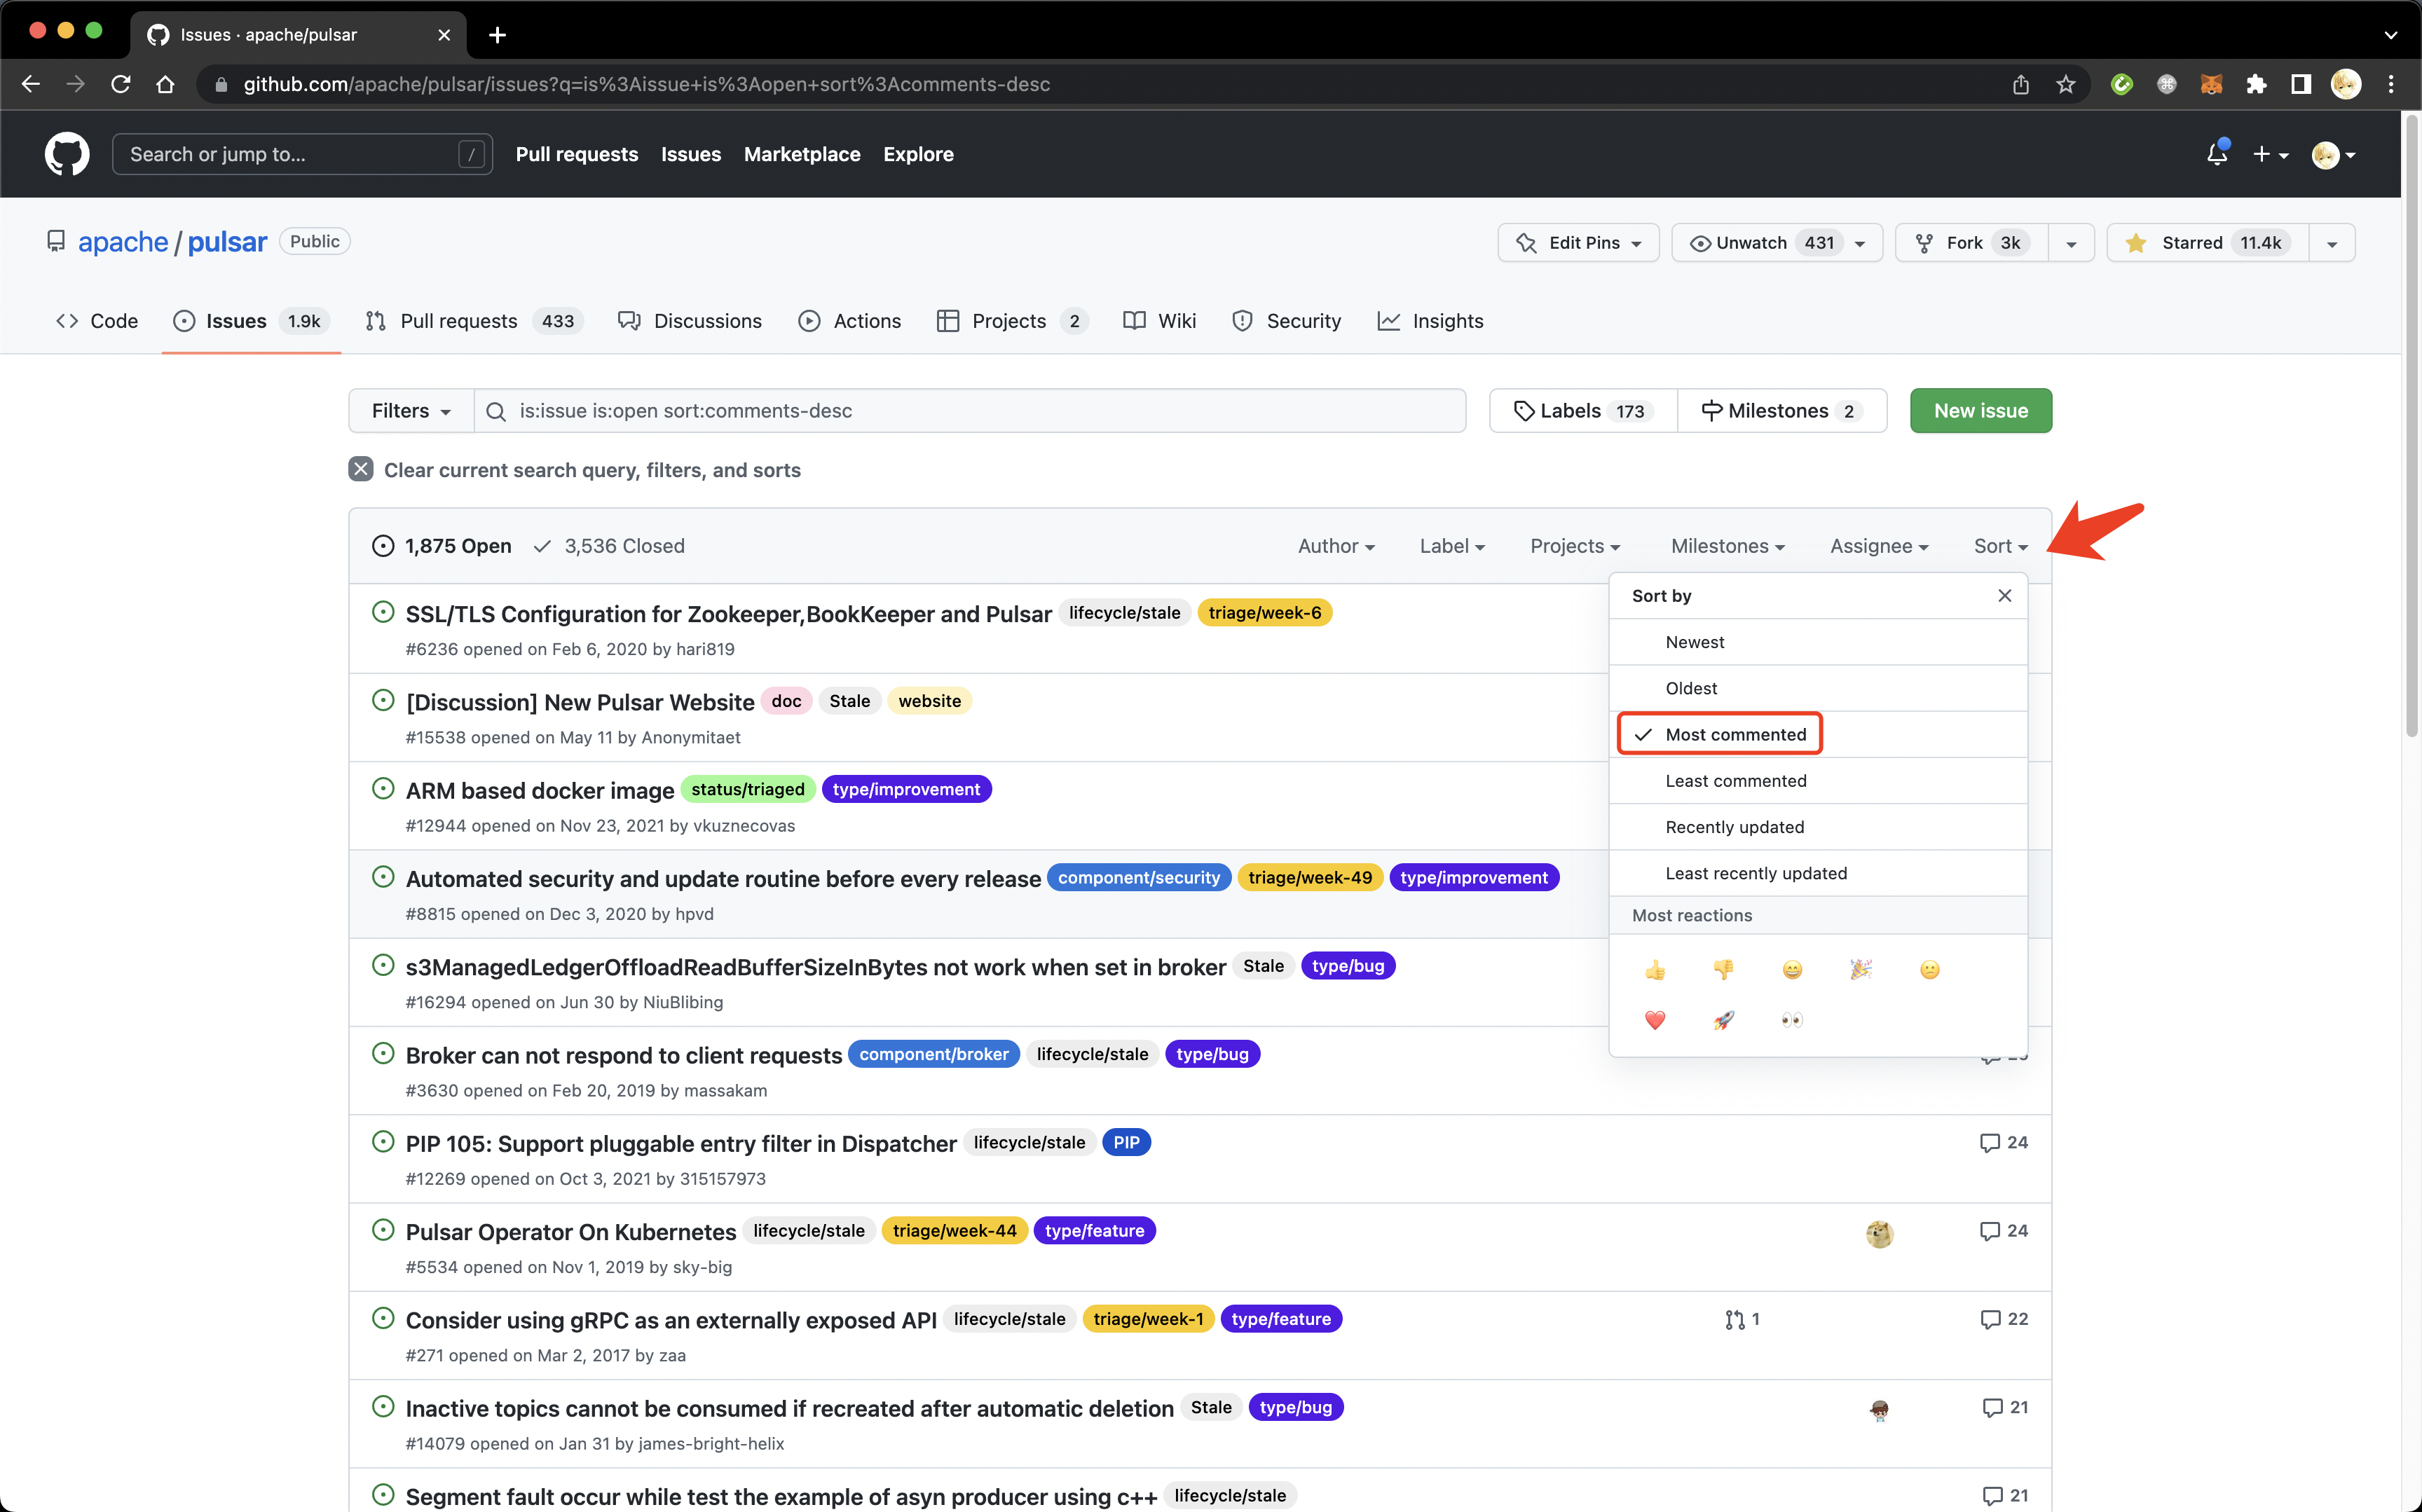The width and height of the screenshot is (2422, 1512).
Task: Click the Chrome side panel icon
Action: tap(2301, 84)
